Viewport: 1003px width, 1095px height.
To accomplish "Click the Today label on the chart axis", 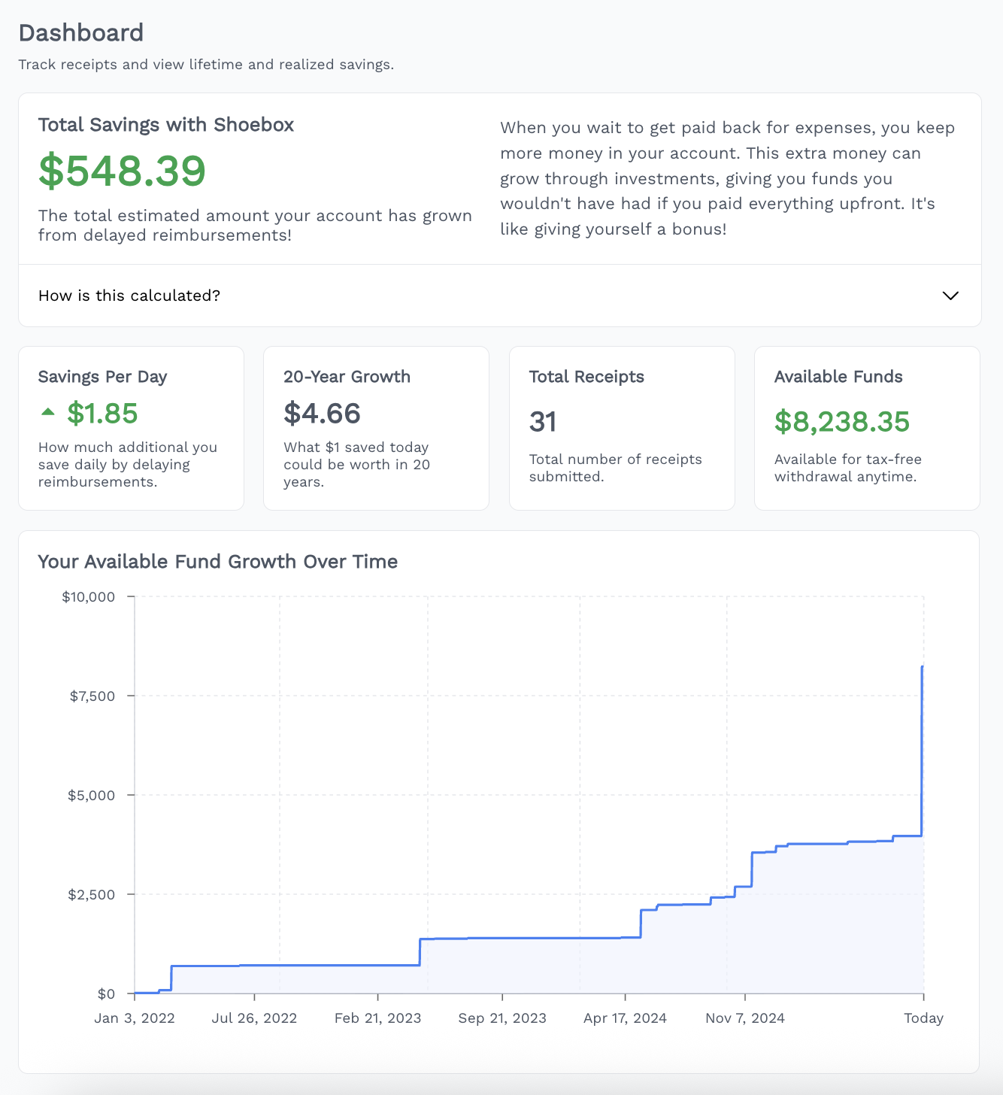I will tap(923, 1018).
